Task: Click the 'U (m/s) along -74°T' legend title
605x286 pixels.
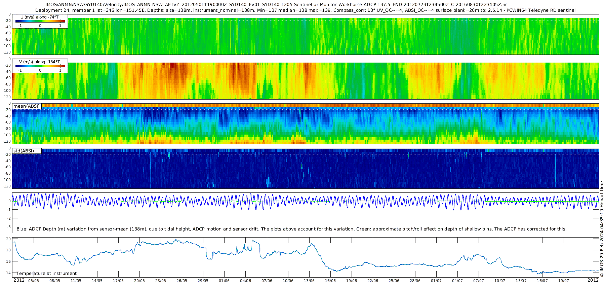Action: (x=40, y=17)
